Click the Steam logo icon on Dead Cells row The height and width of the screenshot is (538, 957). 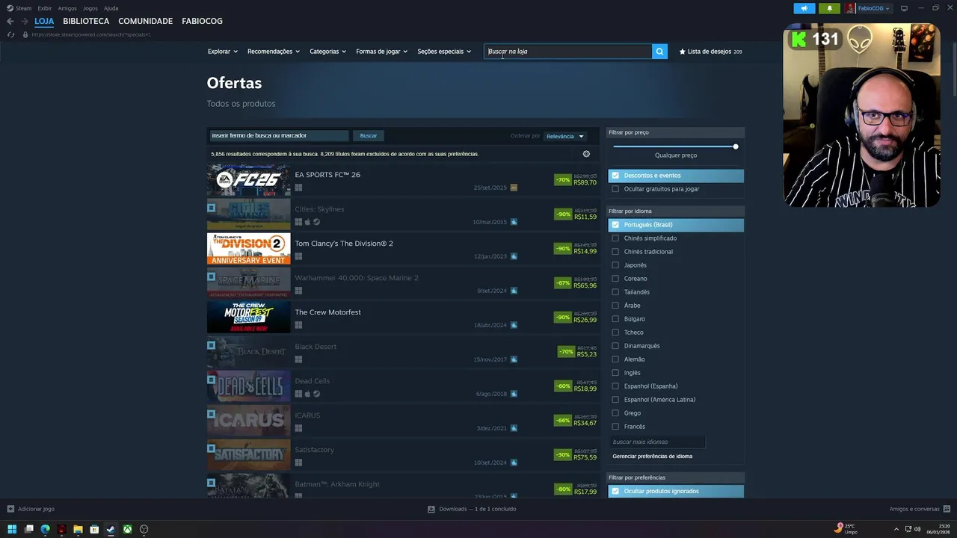tap(316, 394)
